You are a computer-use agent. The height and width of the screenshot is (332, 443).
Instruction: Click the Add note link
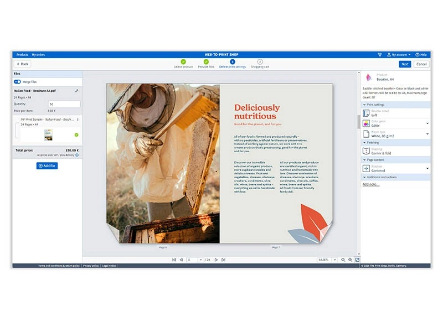click(371, 184)
